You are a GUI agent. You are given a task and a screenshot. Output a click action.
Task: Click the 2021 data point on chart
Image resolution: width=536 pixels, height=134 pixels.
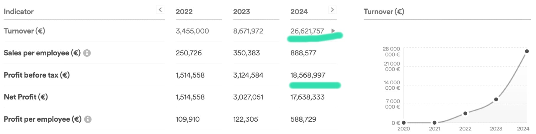click(434, 123)
